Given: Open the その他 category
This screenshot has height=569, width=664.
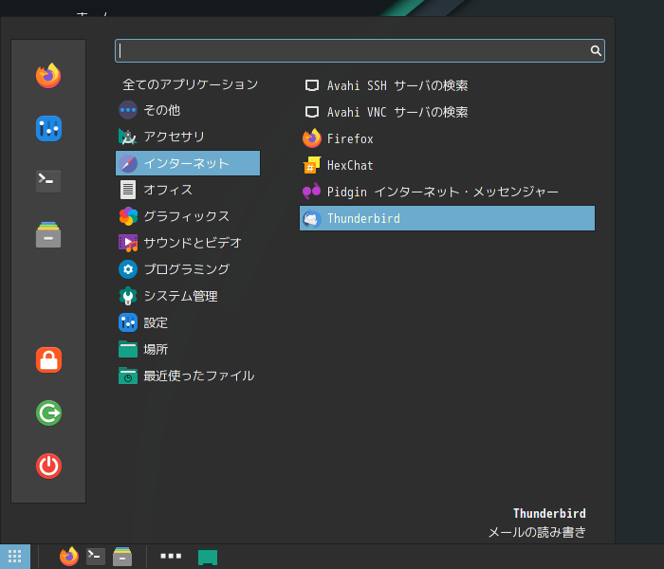Looking at the screenshot, I should [188, 111].
